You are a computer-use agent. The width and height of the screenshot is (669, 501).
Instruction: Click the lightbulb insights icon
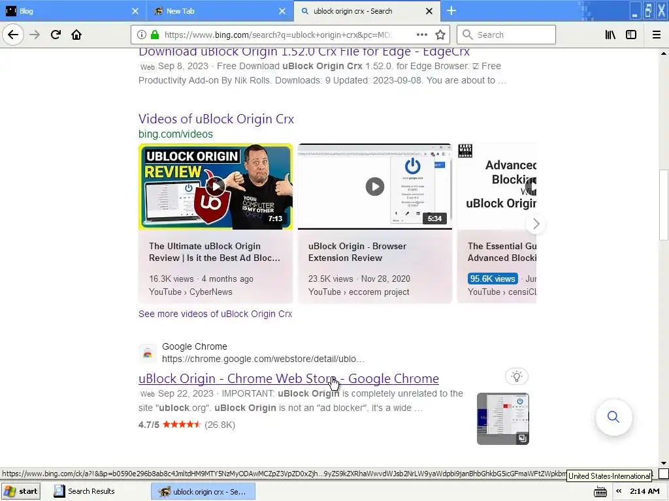point(516,376)
